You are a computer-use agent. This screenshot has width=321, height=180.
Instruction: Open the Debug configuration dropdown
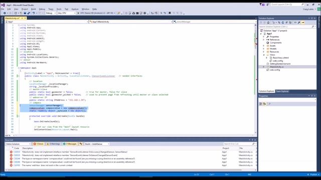point(51,13)
